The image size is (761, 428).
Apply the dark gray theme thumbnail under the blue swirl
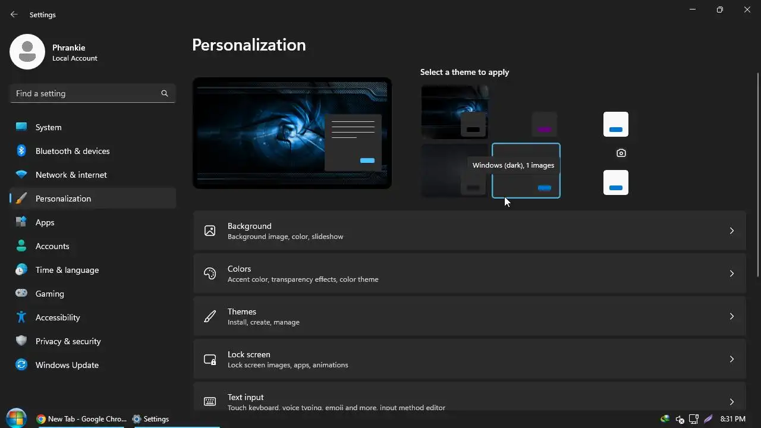point(455,171)
